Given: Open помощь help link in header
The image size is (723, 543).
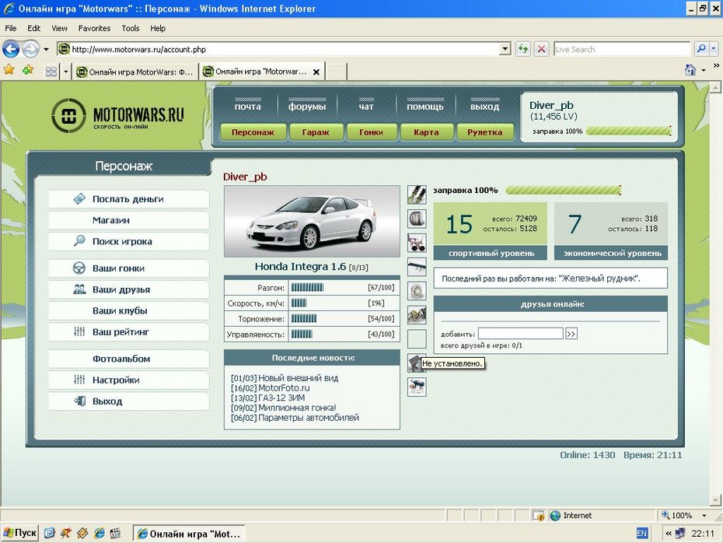Looking at the screenshot, I should click(425, 106).
